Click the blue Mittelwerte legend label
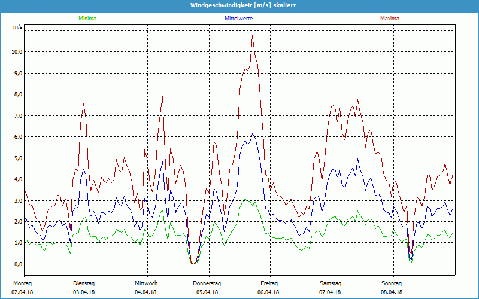The image size is (479, 299). [238, 19]
